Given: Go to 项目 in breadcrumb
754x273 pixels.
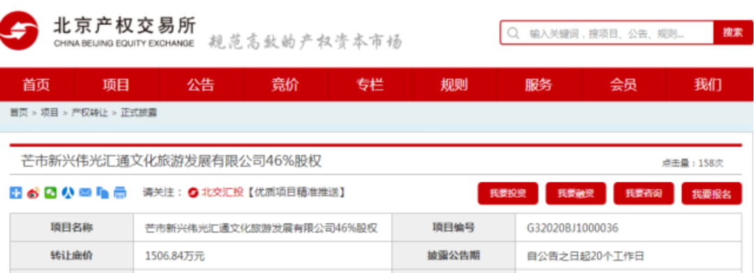Looking at the screenshot, I should [x=50, y=113].
